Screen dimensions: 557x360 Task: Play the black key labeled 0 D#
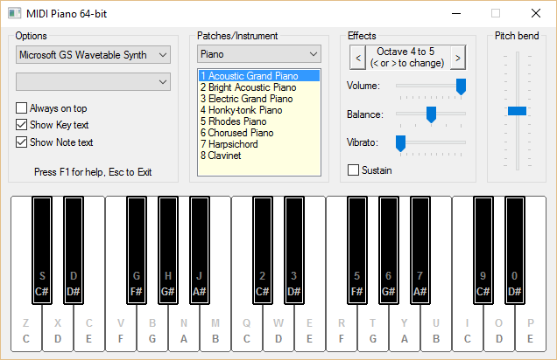514,250
